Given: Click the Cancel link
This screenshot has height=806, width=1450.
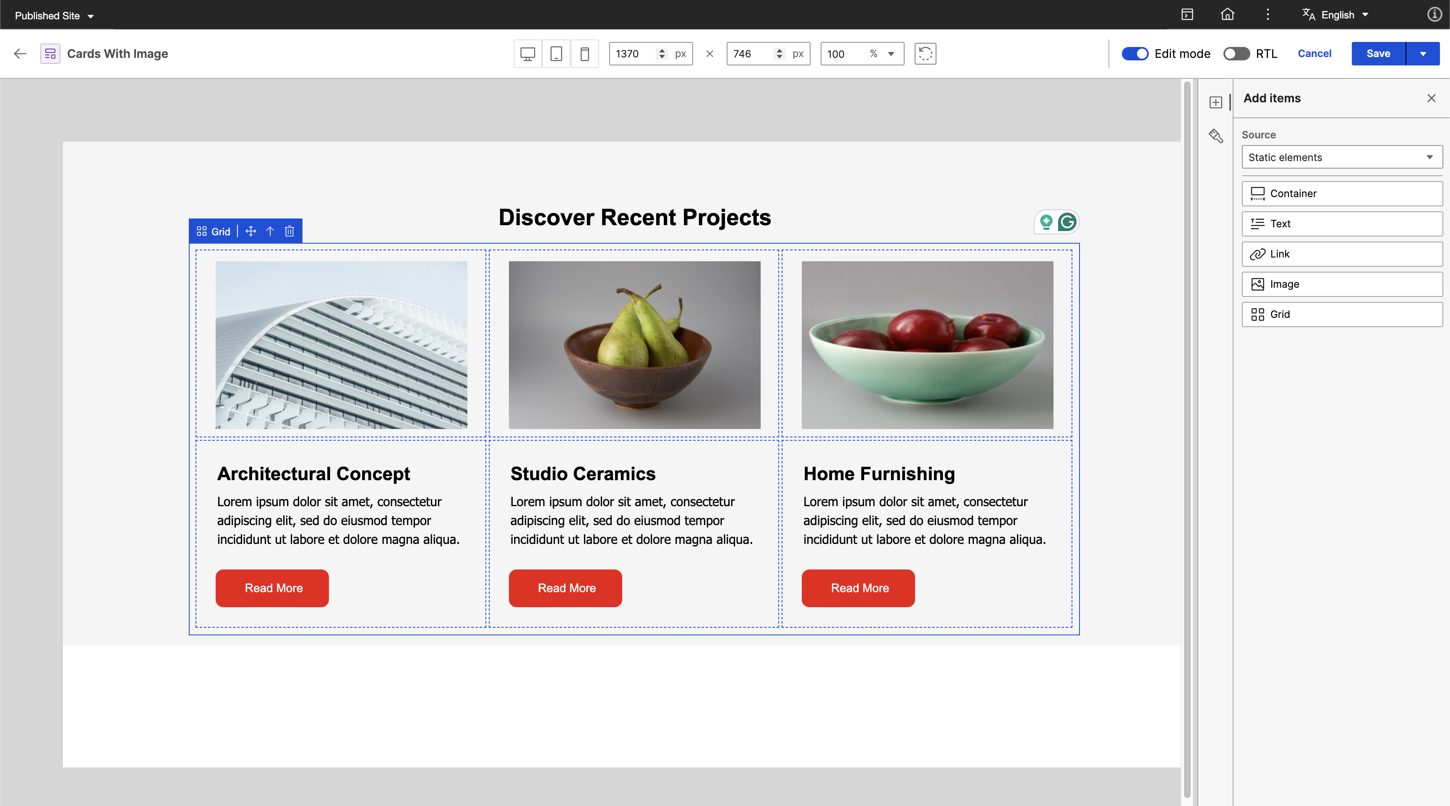Looking at the screenshot, I should coord(1314,54).
